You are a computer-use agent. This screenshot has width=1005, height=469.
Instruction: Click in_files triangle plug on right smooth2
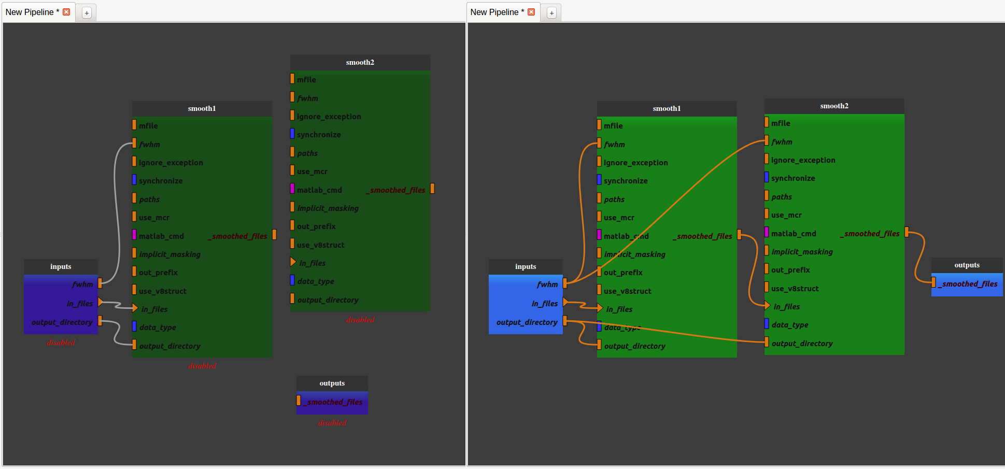coord(768,306)
